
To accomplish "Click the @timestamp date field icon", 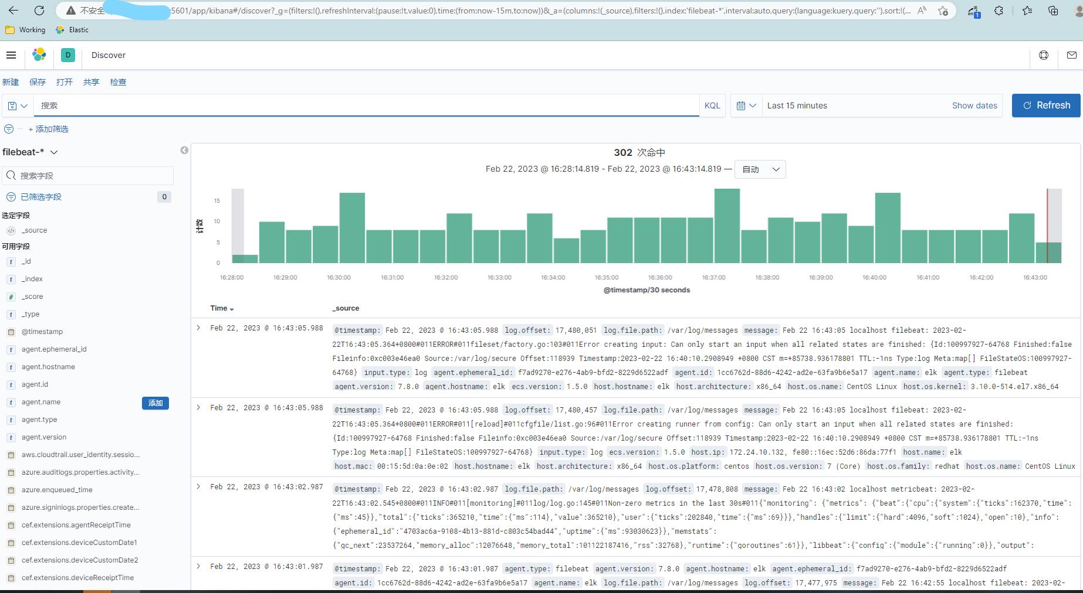I will pyautogui.click(x=11, y=332).
